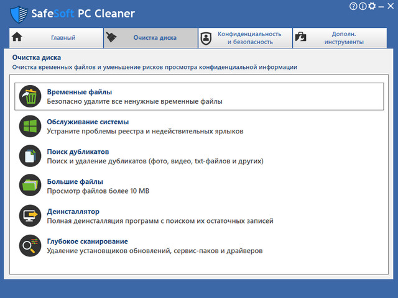Viewport: 398px width, 298px height.
Task: Open the Временные файлы title link
Action: (x=79, y=92)
